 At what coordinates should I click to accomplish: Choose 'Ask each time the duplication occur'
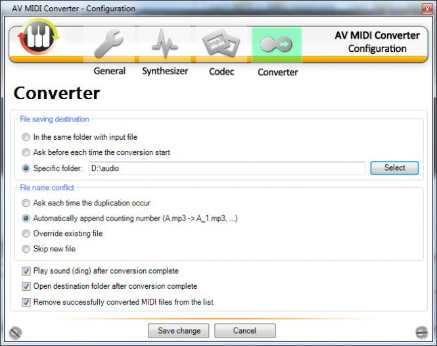click(x=26, y=203)
